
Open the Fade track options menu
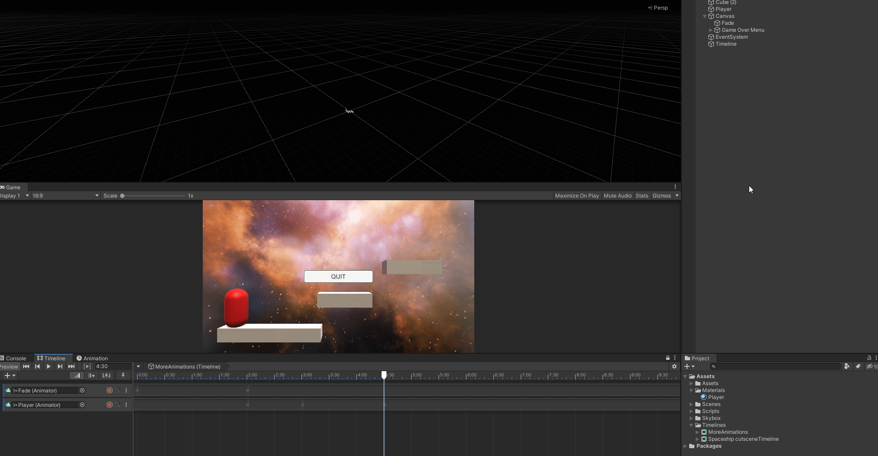click(x=126, y=390)
